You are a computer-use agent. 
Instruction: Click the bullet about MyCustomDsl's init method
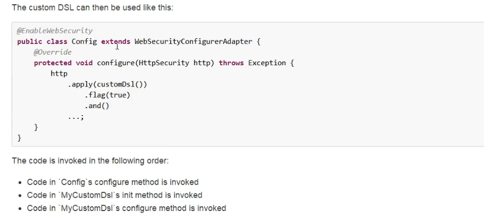tap(114, 195)
